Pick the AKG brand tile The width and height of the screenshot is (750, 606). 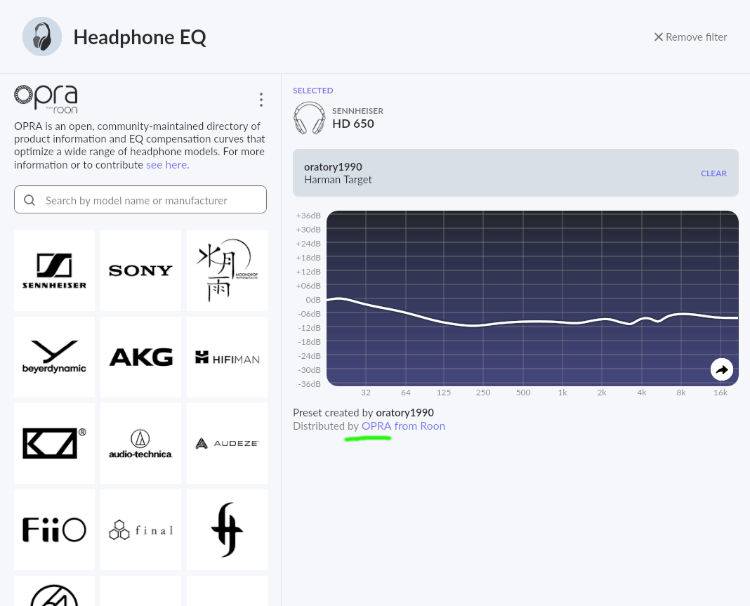click(140, 357)
